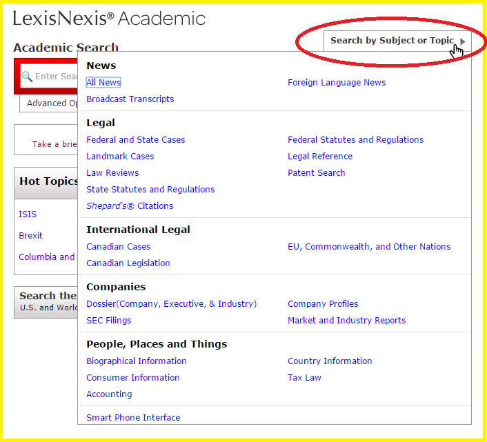
Task: Select Federal Statutes and Regulations
Action: pyautogui.click(x=356, y=140)
